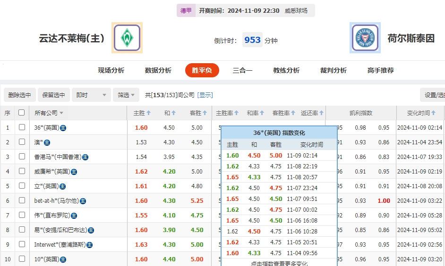The height and width of the screenshot is (266, 445).
Task: Click the blue icon next to 36*(英国)
Action: pos(63,128)
